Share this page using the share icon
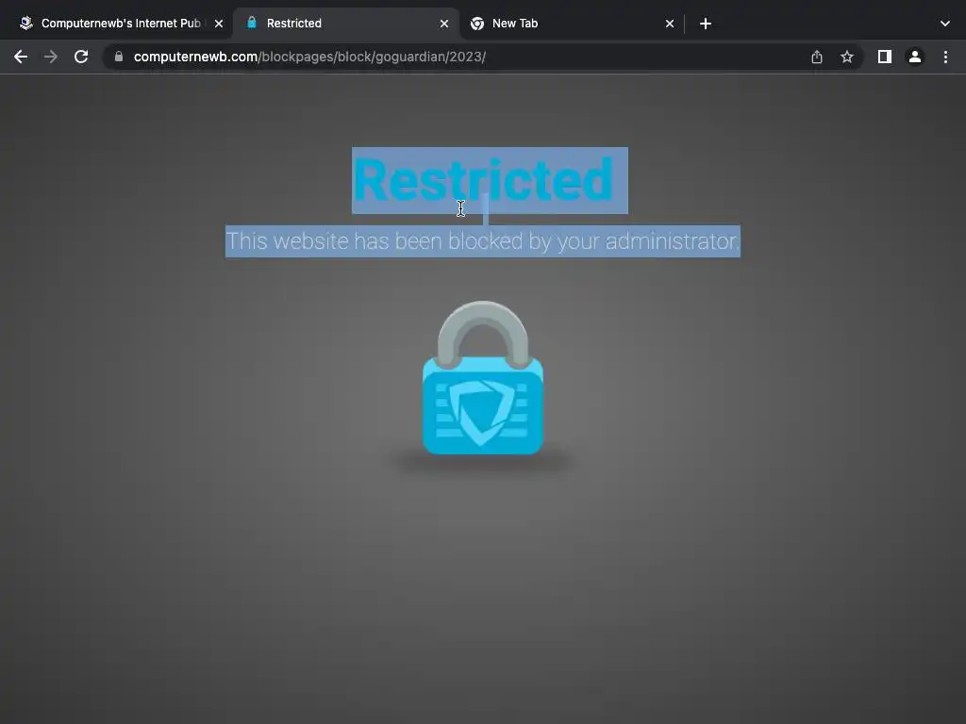966x724 pixels. click(817, 57)
